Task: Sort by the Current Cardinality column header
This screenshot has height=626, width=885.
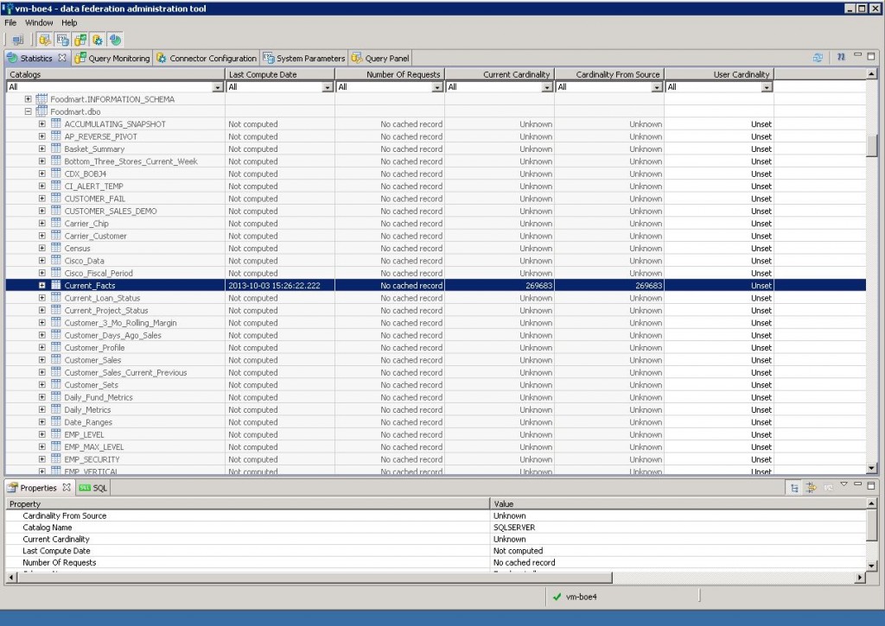Action: (500, 74)
